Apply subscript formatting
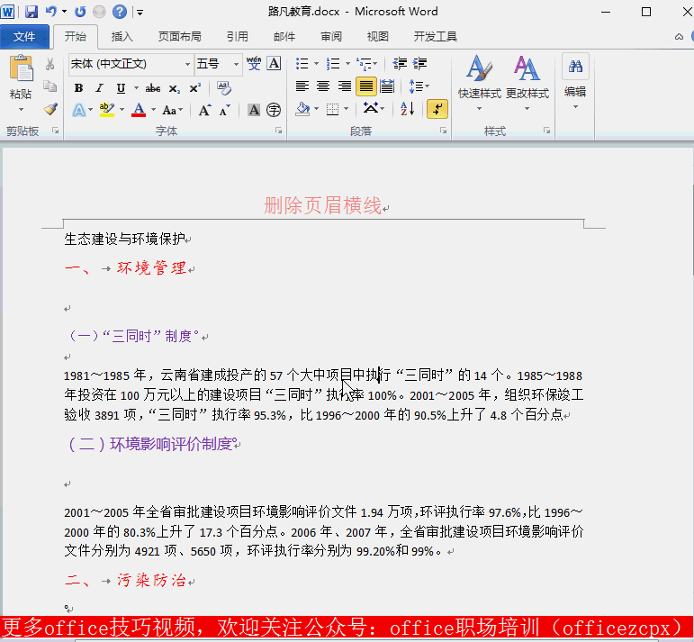This screenshot has height=642, width=694. click(175, 88)
